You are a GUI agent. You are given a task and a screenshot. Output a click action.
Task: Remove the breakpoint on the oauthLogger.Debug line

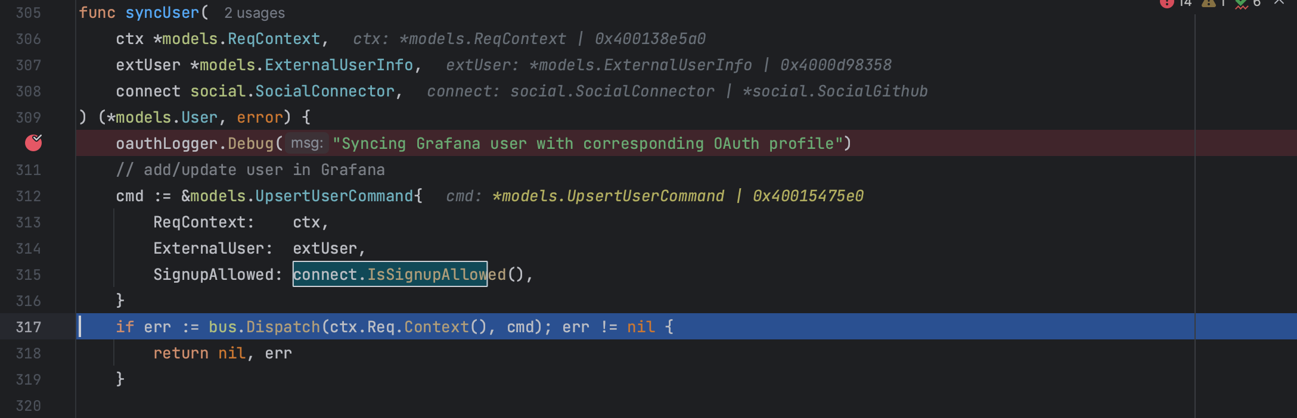pyautogui.click(x=33, y=143)
